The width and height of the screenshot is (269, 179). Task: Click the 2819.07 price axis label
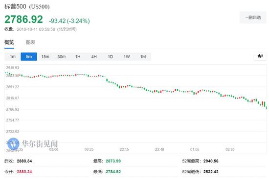point(13,98)
